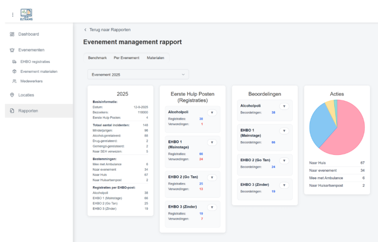Click the EHBO registraties ambulance icon
378x242 pixels.
click(x=15, y=62)
